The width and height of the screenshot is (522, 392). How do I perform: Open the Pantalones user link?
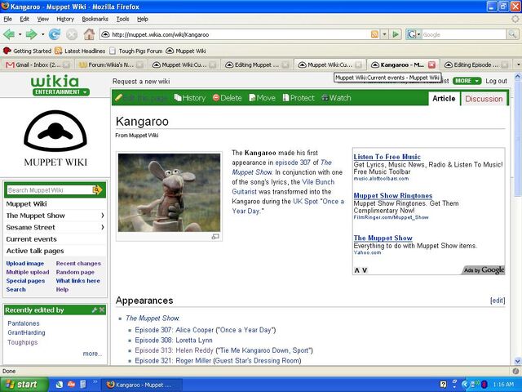pos(24,323)
